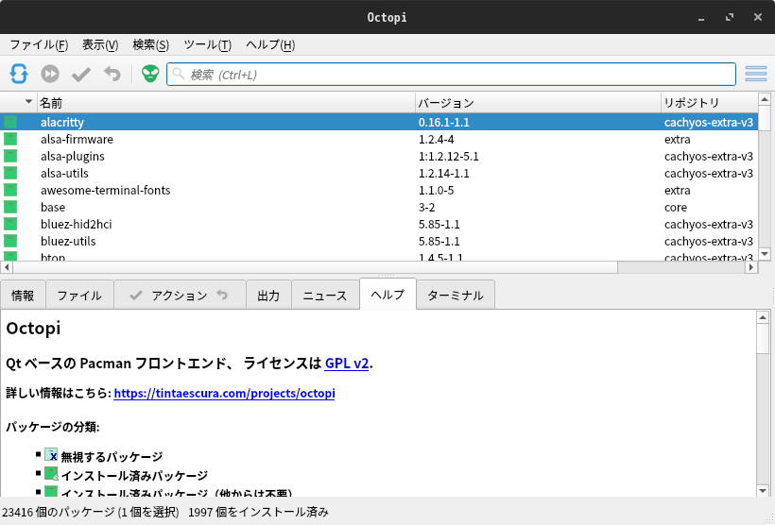The height and width of the screenshot is (525, 775).
Task: Click the 無視するパッケージ help entry
Action: click(x=112, y=456)
